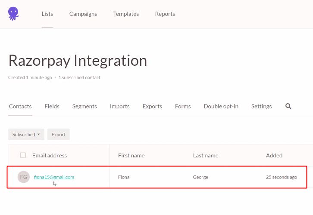Open Templates in top navigation
Image resolution: width=313 pixels, height=215 pixels.
tap(126, 14)
